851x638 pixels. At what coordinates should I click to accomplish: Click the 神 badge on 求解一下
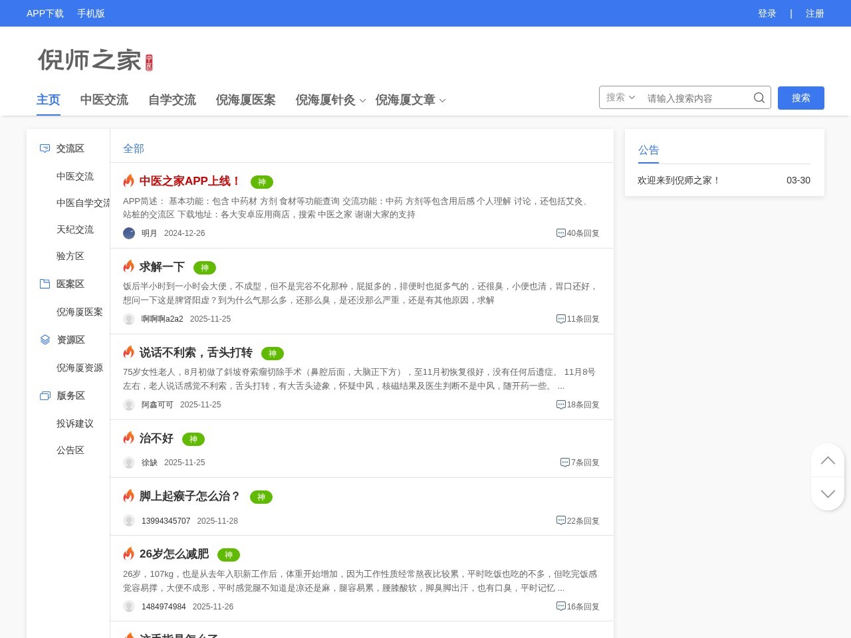click(x=205, y=268)
